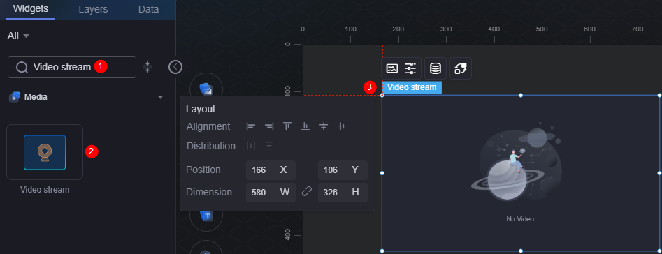
Task: Open the widget style image icon
Action: 392,68
